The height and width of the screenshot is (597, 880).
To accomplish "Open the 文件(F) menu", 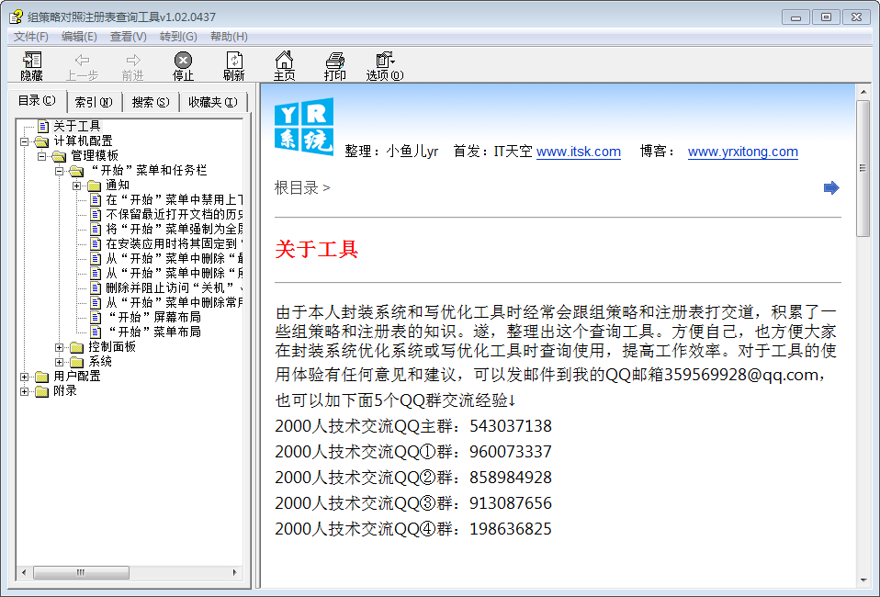I will [x=31, y=37].
